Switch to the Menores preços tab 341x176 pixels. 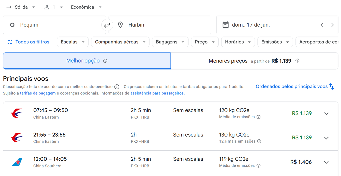point(254,61)
